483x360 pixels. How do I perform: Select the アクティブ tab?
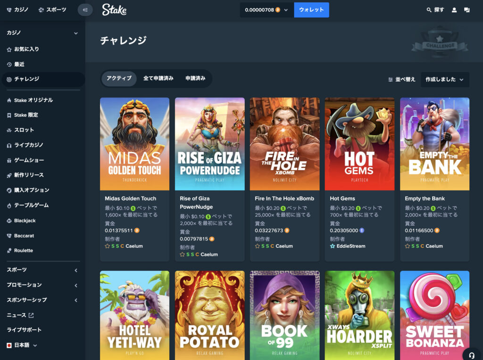[x=119, y=79]
